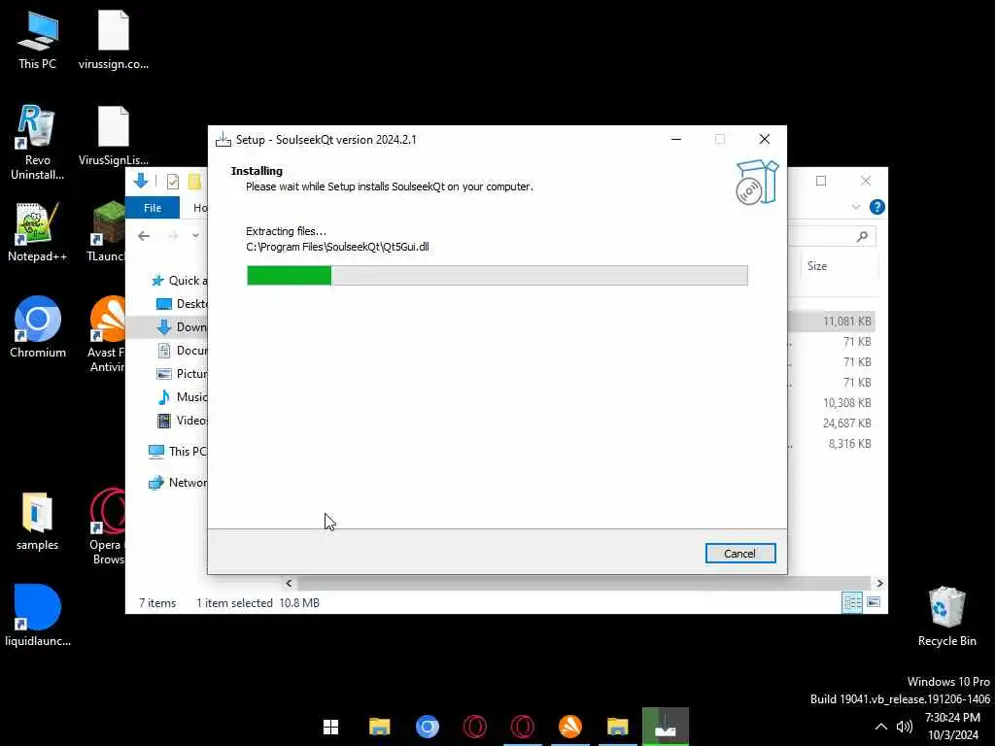
Task: Click Explorer's horizontal scrollbar right arrow
Action: [x=879, y=583]
